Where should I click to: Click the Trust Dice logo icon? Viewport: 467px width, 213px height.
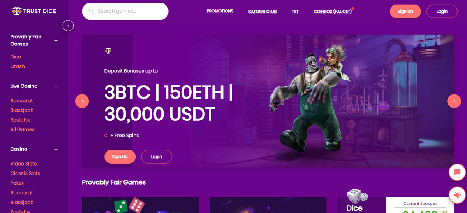(x=16, y=11)
